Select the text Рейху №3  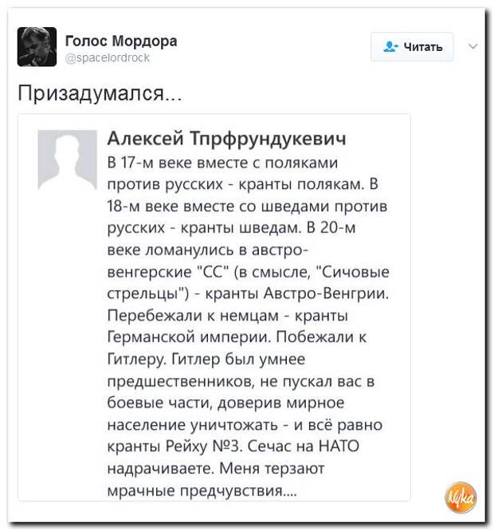pos(204,446)
